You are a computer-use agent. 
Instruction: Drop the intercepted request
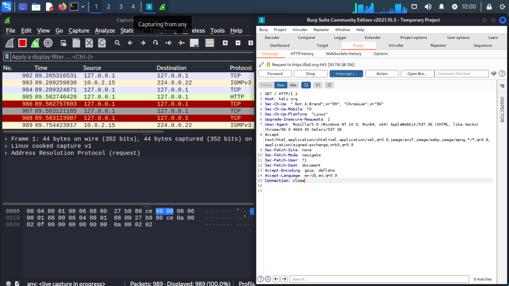point(311,73)
